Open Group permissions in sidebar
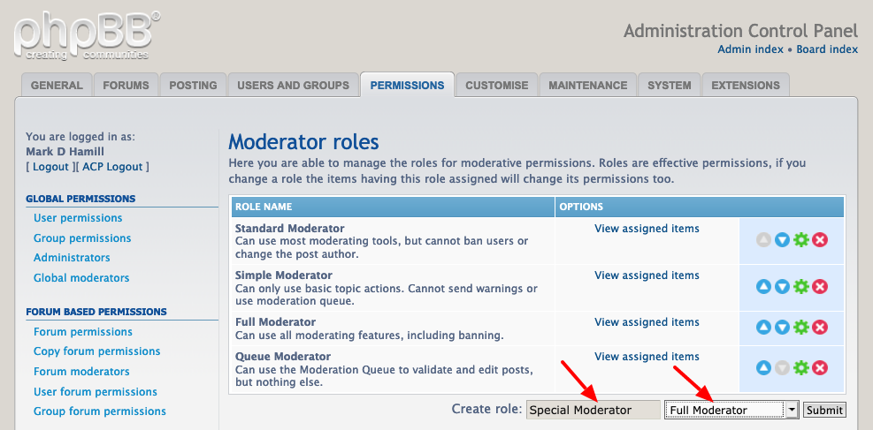Image resolution: width=873 pixels, height=430 pixels. click(x=82, y=238)
